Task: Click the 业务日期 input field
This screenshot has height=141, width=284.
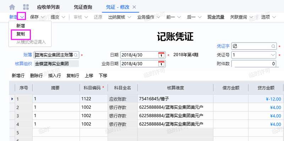Action: (143, 64)
